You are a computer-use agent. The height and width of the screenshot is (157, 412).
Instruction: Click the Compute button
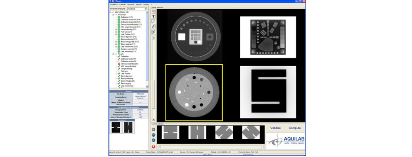coord(294,128)
